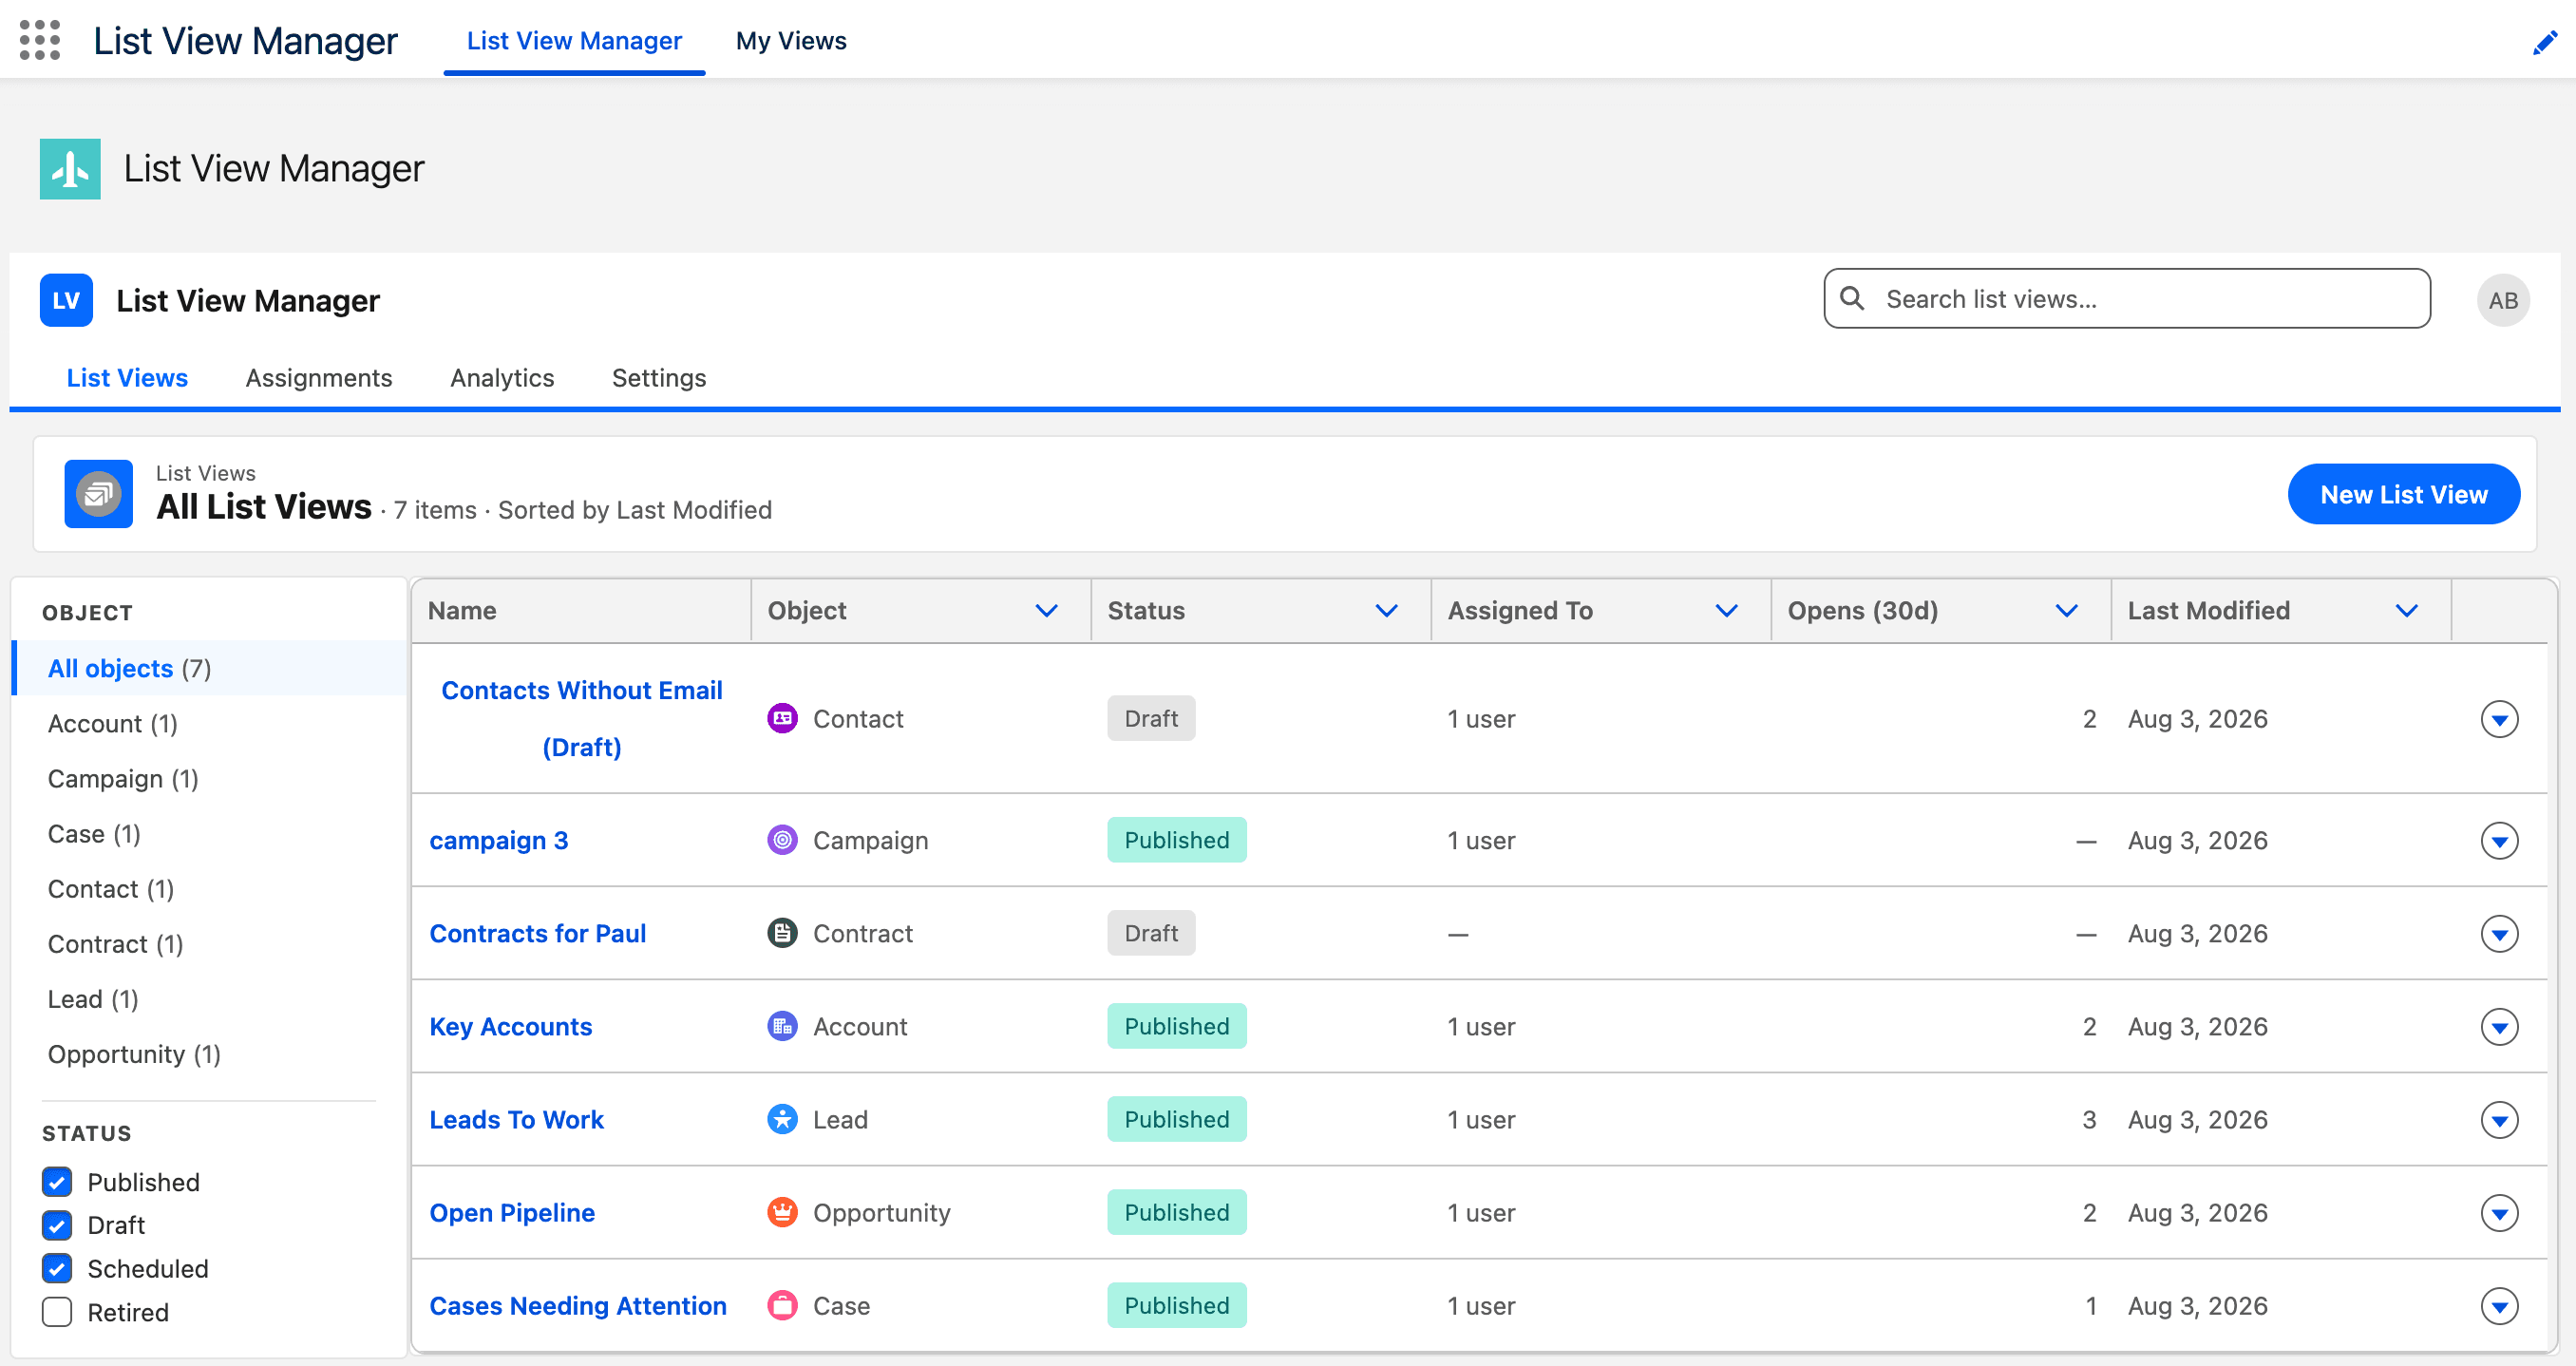
Task: Filter by All objects (7)
Action: 210,668
